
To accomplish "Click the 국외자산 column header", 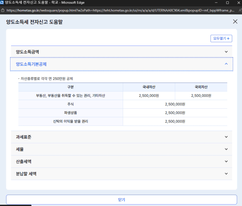I will tap(201, 87).
